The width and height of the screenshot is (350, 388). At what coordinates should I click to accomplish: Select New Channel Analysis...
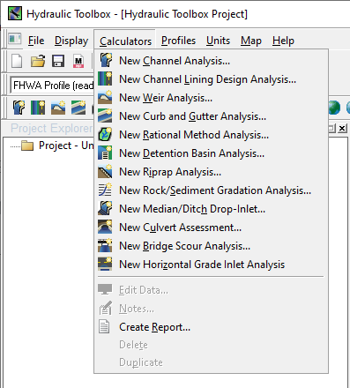point(212,61)
